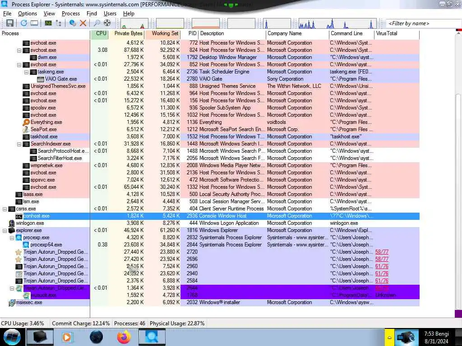Sort by the PID column header

tap(189, 33)
